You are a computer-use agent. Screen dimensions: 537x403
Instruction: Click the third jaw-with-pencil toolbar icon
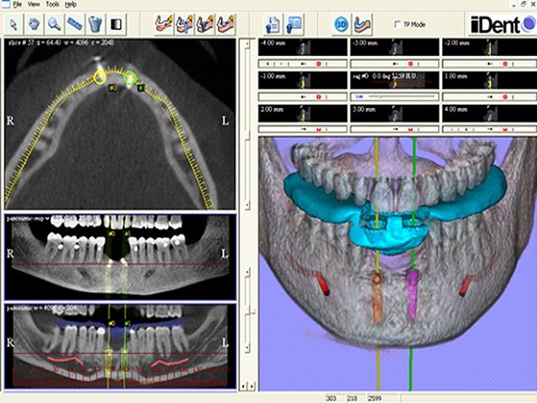click(205, 24)
